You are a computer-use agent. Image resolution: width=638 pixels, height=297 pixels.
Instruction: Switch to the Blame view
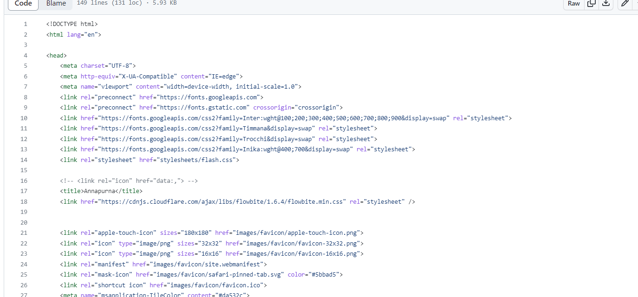coord(55,4)
